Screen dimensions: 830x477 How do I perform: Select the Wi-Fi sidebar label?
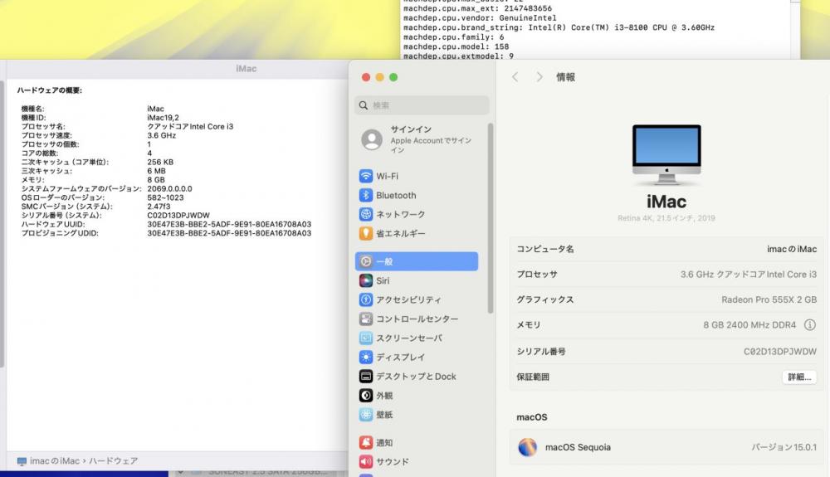coord(387,176)
